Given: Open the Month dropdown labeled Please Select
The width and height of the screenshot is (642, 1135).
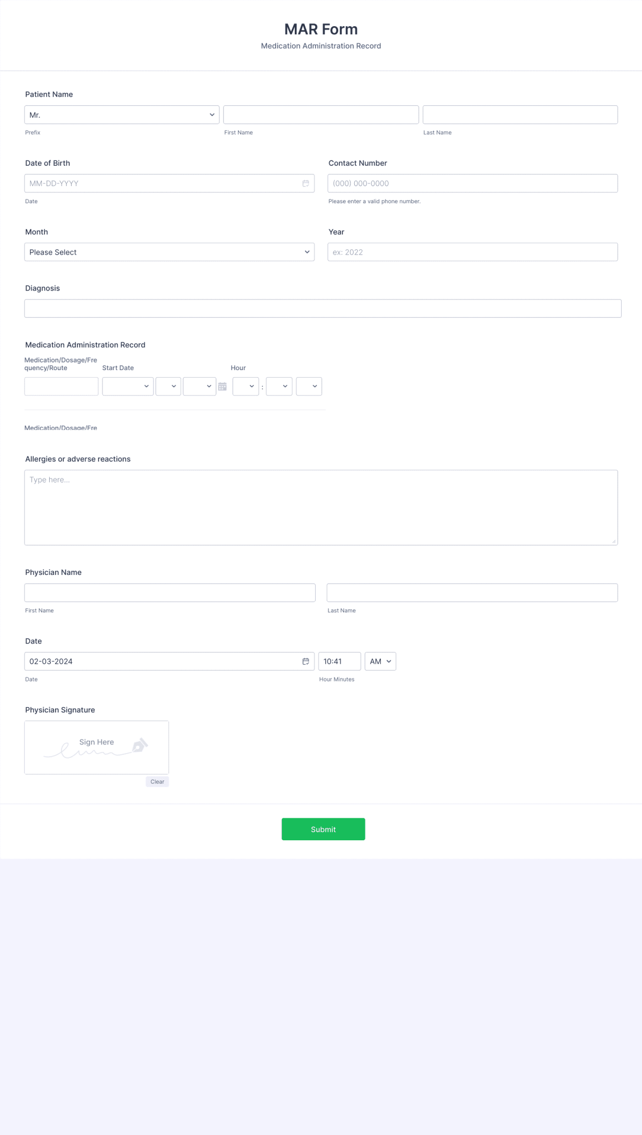Looking at the screenshot, I should tap(170, 252).
